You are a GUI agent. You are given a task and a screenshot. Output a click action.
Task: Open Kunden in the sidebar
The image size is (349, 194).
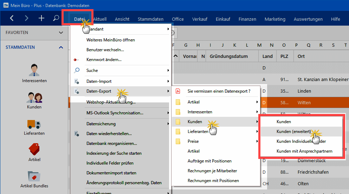(34, 100)
